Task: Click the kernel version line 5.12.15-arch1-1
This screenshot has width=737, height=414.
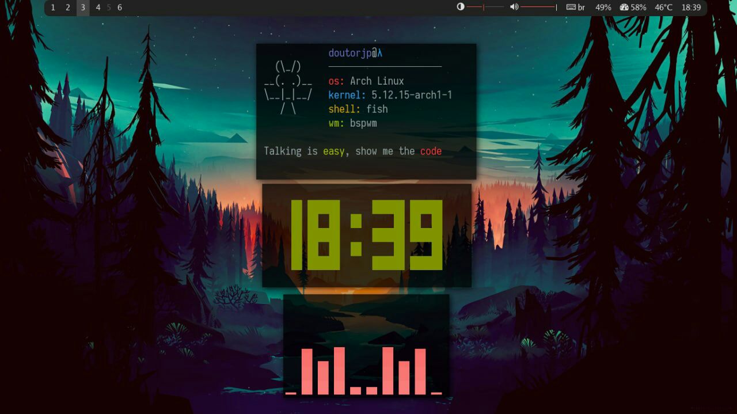Action: (390, 95)
